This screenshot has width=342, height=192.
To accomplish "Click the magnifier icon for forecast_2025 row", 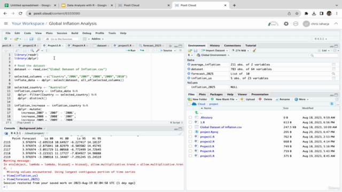I will tap(333, 74).
